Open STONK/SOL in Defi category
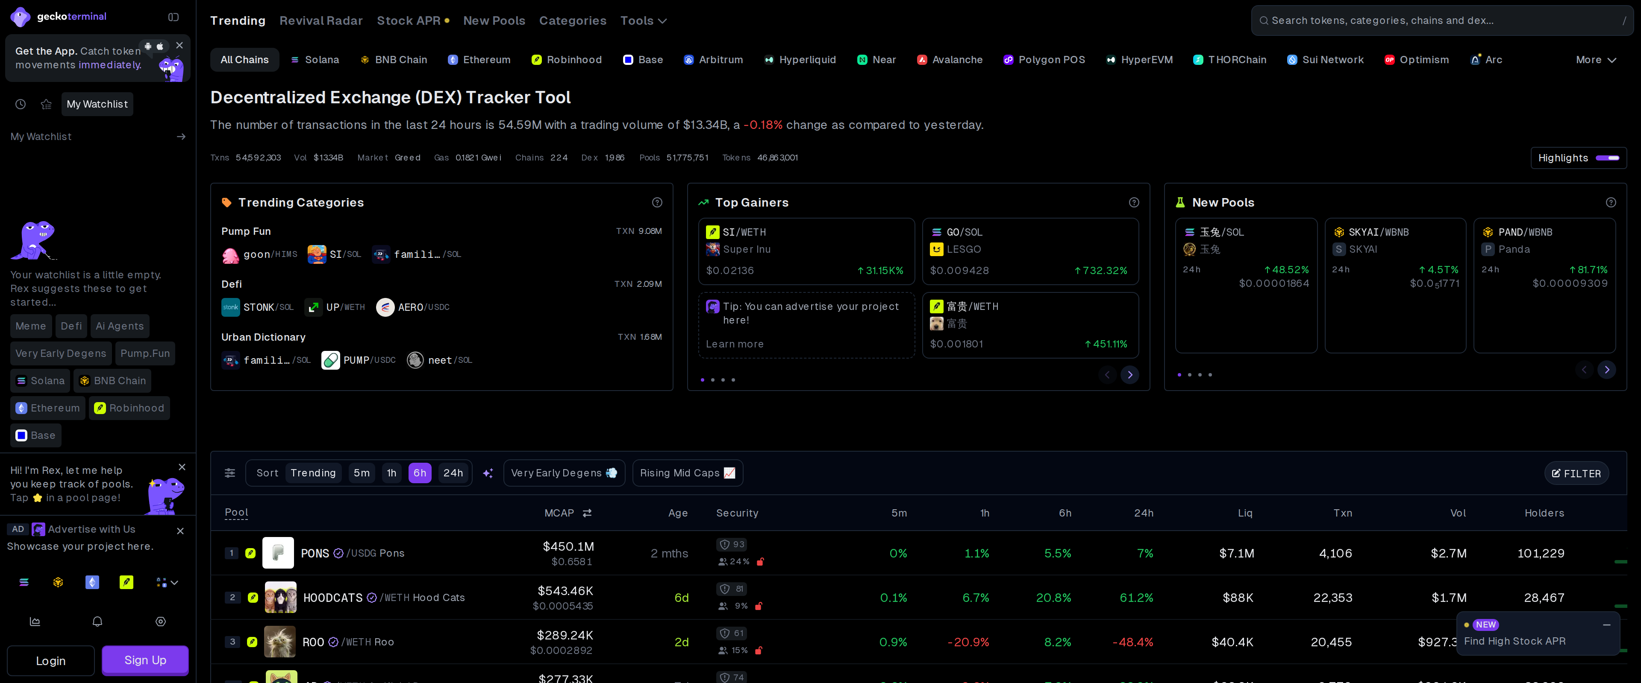 (257, 307)
